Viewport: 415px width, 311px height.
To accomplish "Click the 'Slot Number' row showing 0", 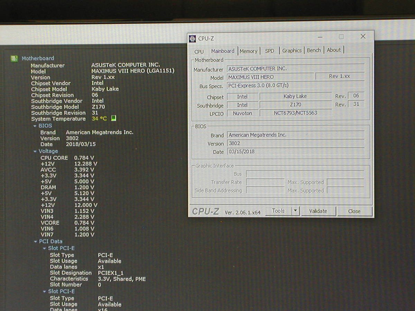I will [75, 285].
